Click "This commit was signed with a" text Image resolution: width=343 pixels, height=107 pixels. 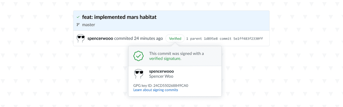pos(176,53)
